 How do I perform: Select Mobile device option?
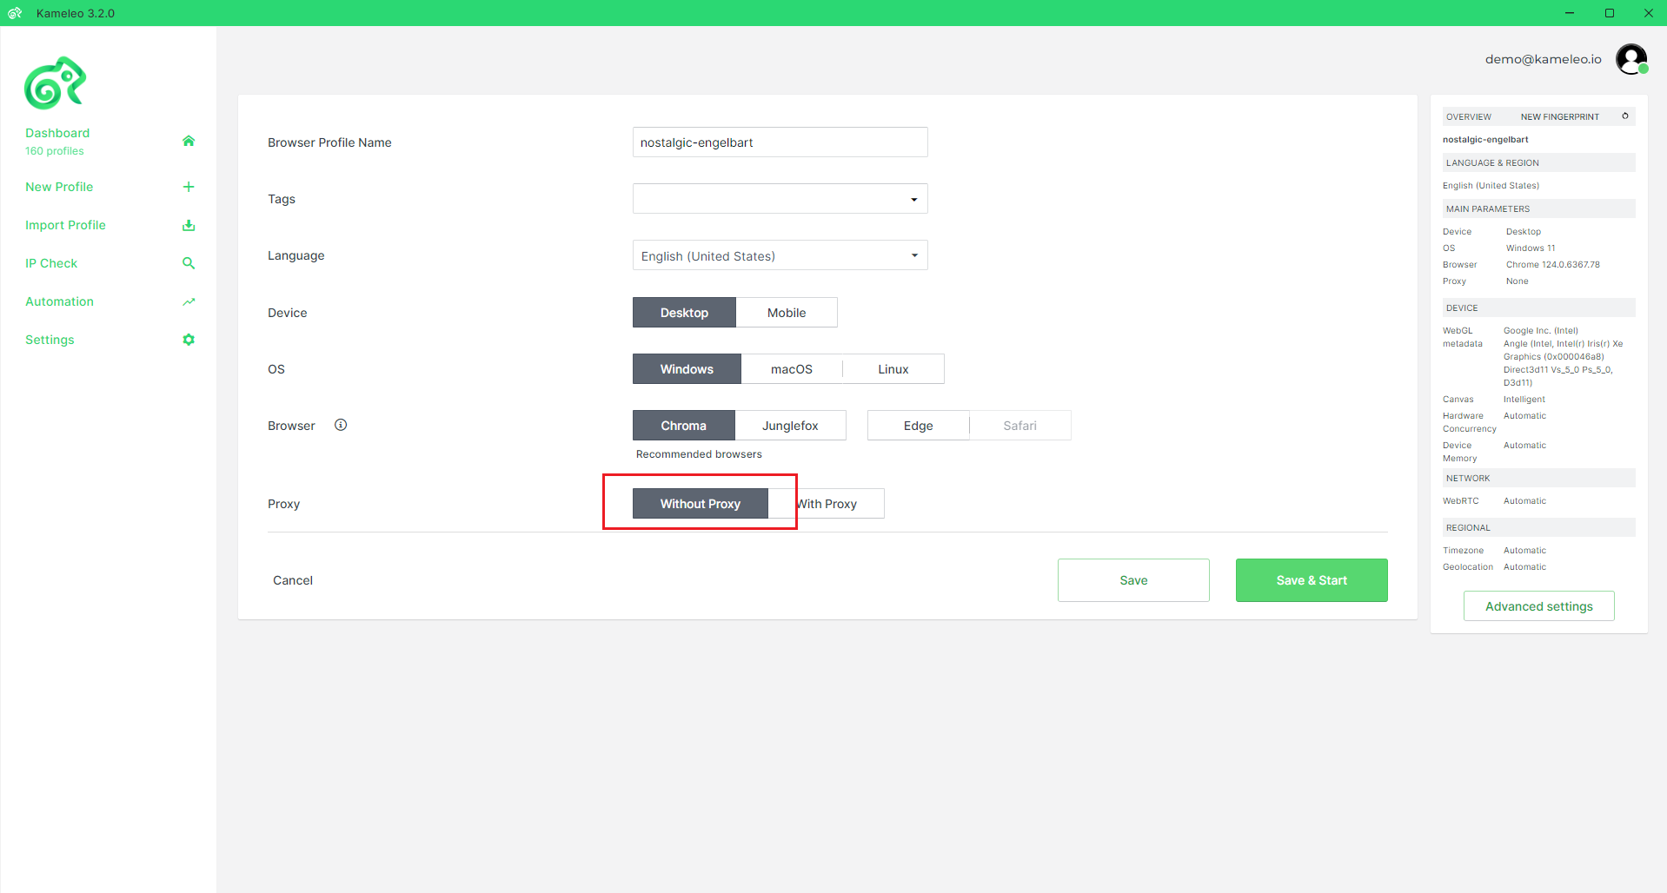pyautogui.click(x=787, y=313)
